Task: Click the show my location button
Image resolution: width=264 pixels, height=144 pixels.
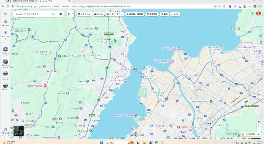Action: click(x=259, y=121)
